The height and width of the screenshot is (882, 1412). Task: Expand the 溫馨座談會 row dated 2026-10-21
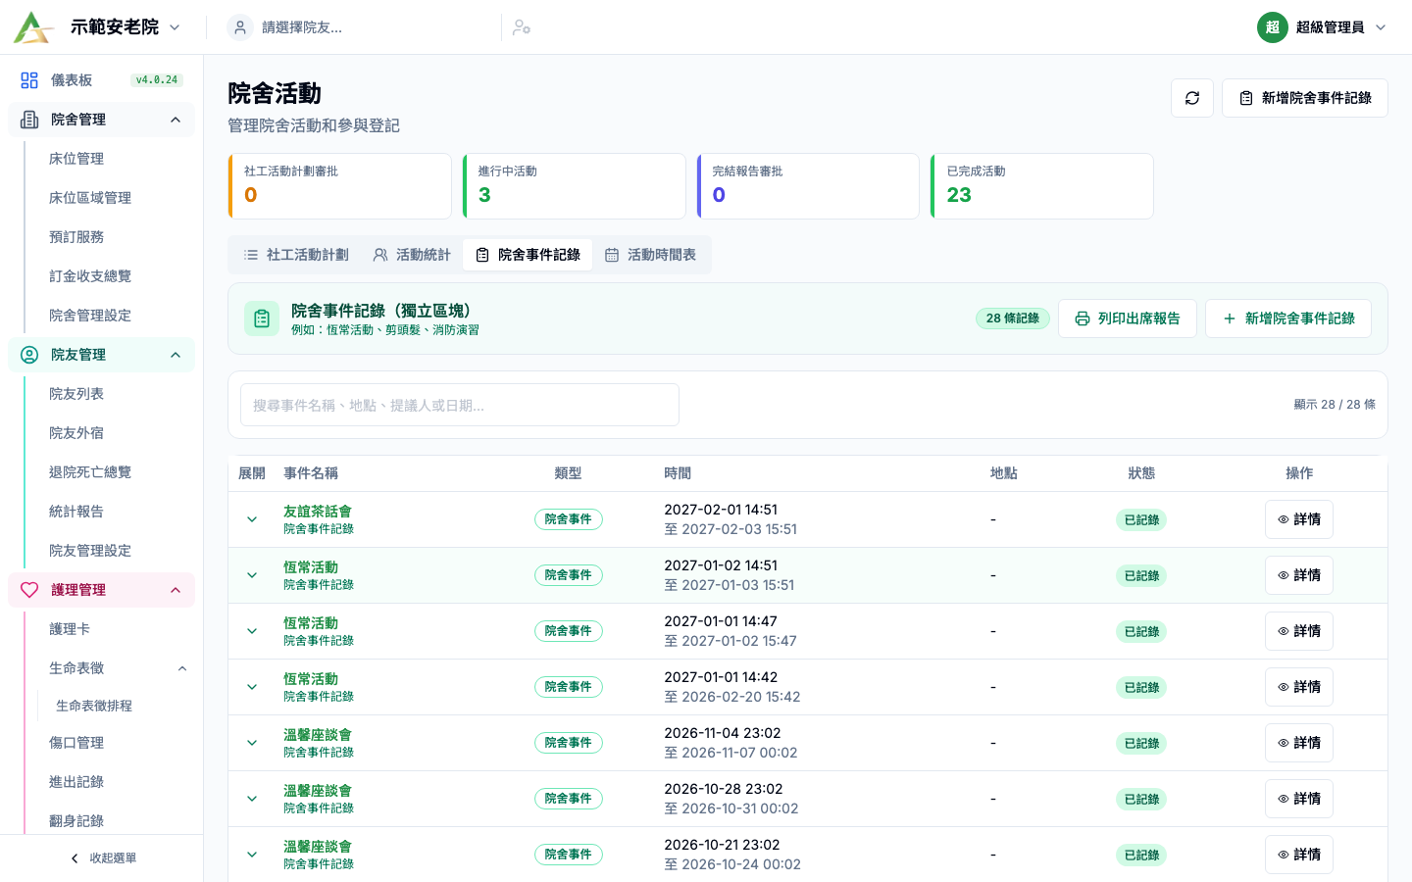pyautogui.click(x=252, y=855)
